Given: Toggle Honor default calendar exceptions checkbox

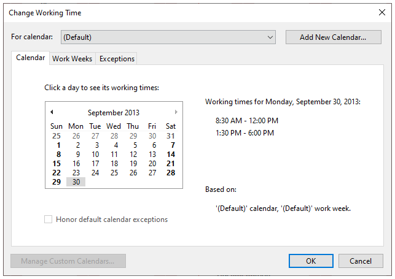Looking at the screenshot, I should [49, 220].
